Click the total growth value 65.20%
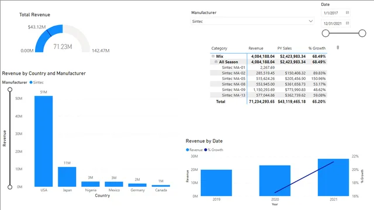Image resolution: width=374 pixels, height=210 pixels. tap(319, 101)
